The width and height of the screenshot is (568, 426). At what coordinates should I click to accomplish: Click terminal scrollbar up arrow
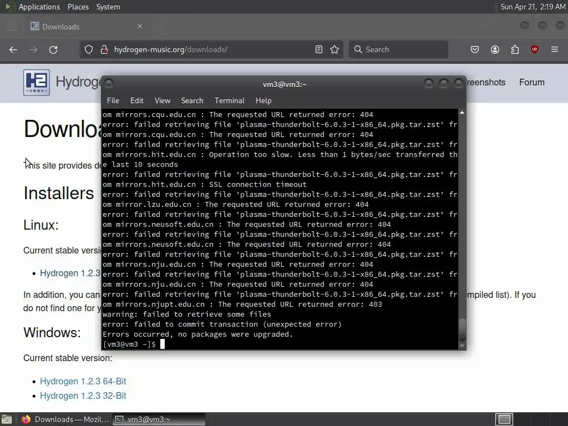(x=462, y=113)
